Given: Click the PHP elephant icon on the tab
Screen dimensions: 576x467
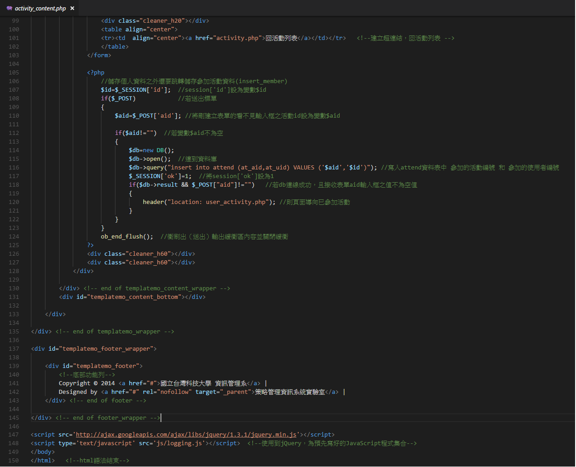Looking at the screenshot, I should point(9,8).
